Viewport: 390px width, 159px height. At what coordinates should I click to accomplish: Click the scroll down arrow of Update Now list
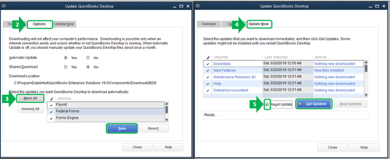coord(366,95)
